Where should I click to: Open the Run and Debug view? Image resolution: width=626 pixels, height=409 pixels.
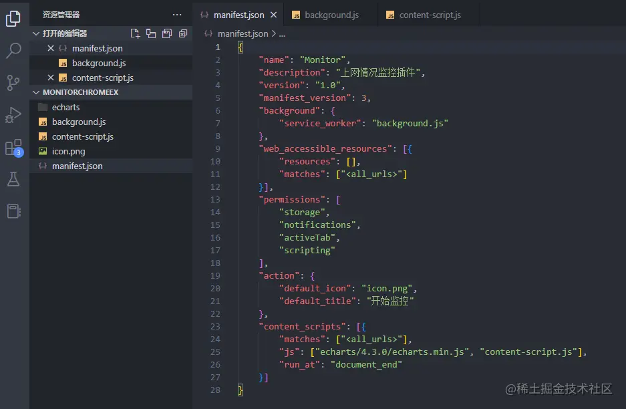point(13,115)
